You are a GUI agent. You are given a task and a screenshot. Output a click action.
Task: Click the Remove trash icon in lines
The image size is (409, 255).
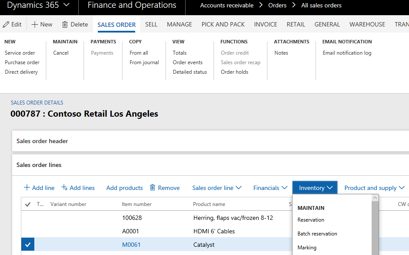[x=153, y=188]
